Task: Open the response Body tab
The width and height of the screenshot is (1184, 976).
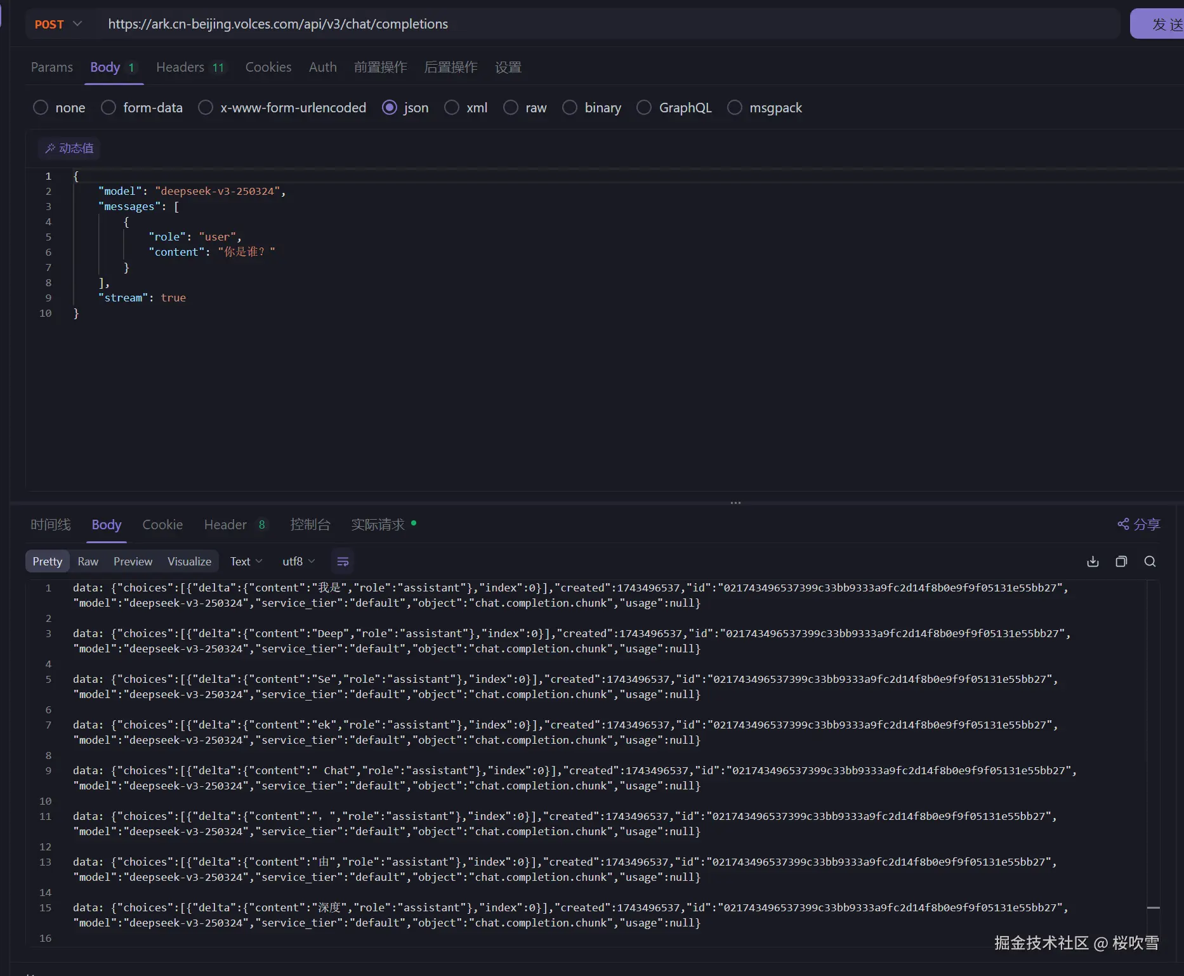Action: pos(107,525)
